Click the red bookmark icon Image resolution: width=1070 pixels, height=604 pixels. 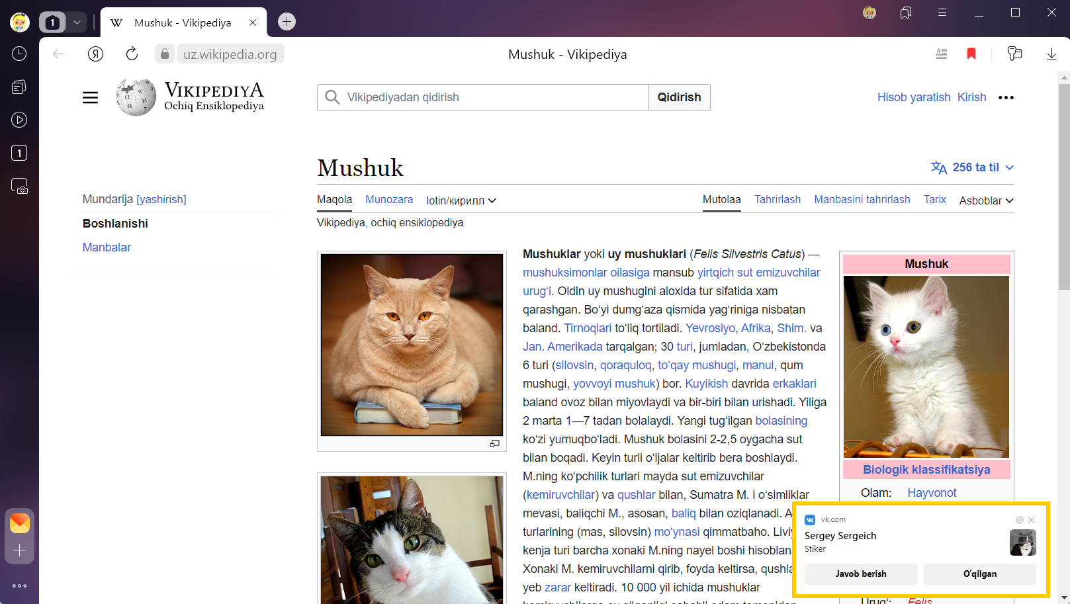pyautogui.click(x=971, y=54)
